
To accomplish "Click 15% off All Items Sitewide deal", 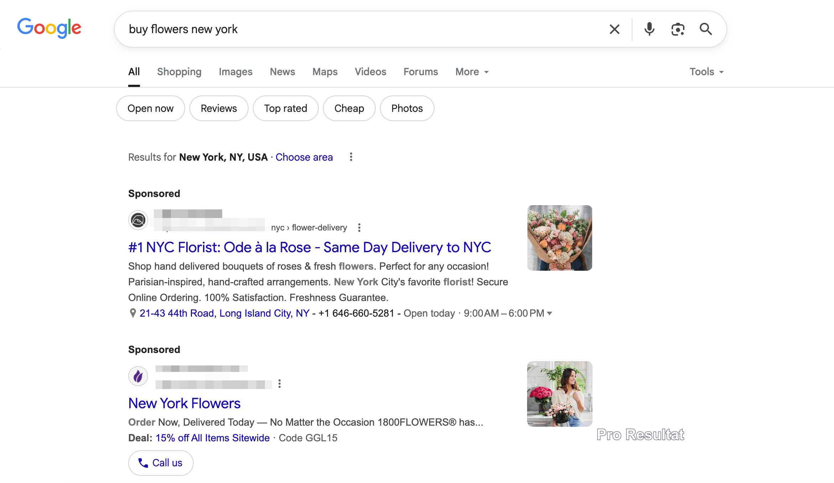I will [213, 438].
